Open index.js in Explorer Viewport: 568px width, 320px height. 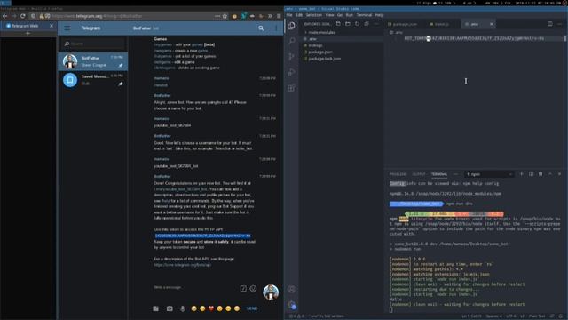pyautogui.click(x=316, y=45)
